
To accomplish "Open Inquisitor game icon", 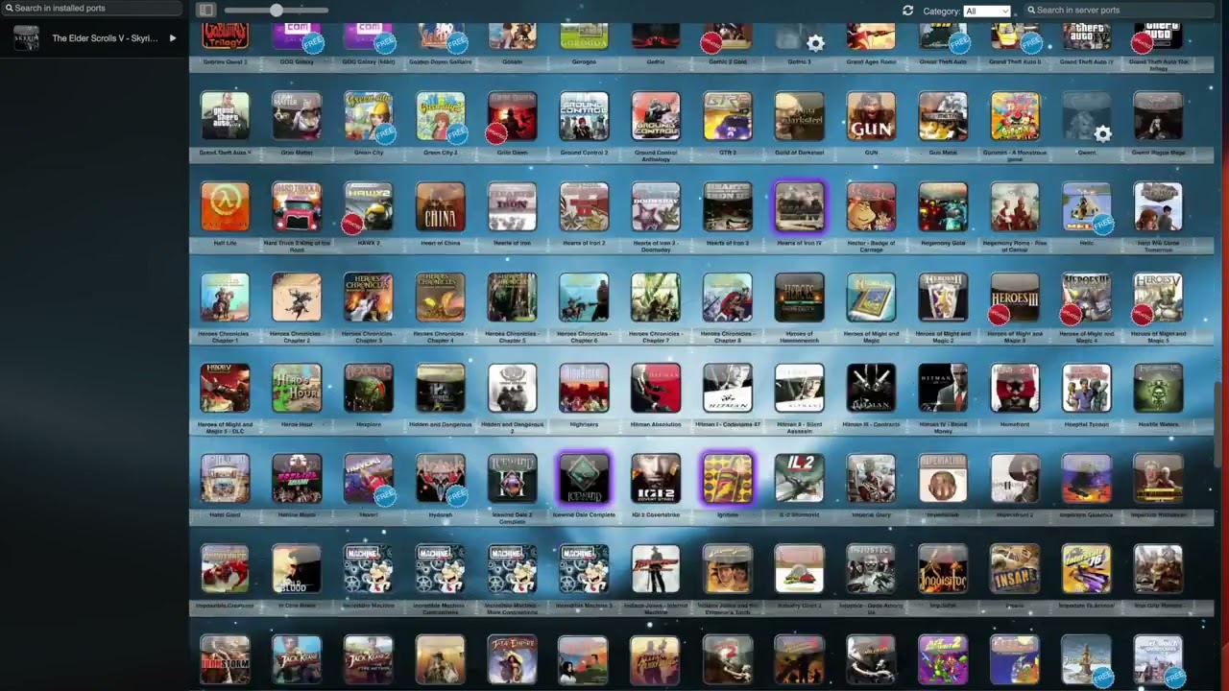I will tap(943, 568).
